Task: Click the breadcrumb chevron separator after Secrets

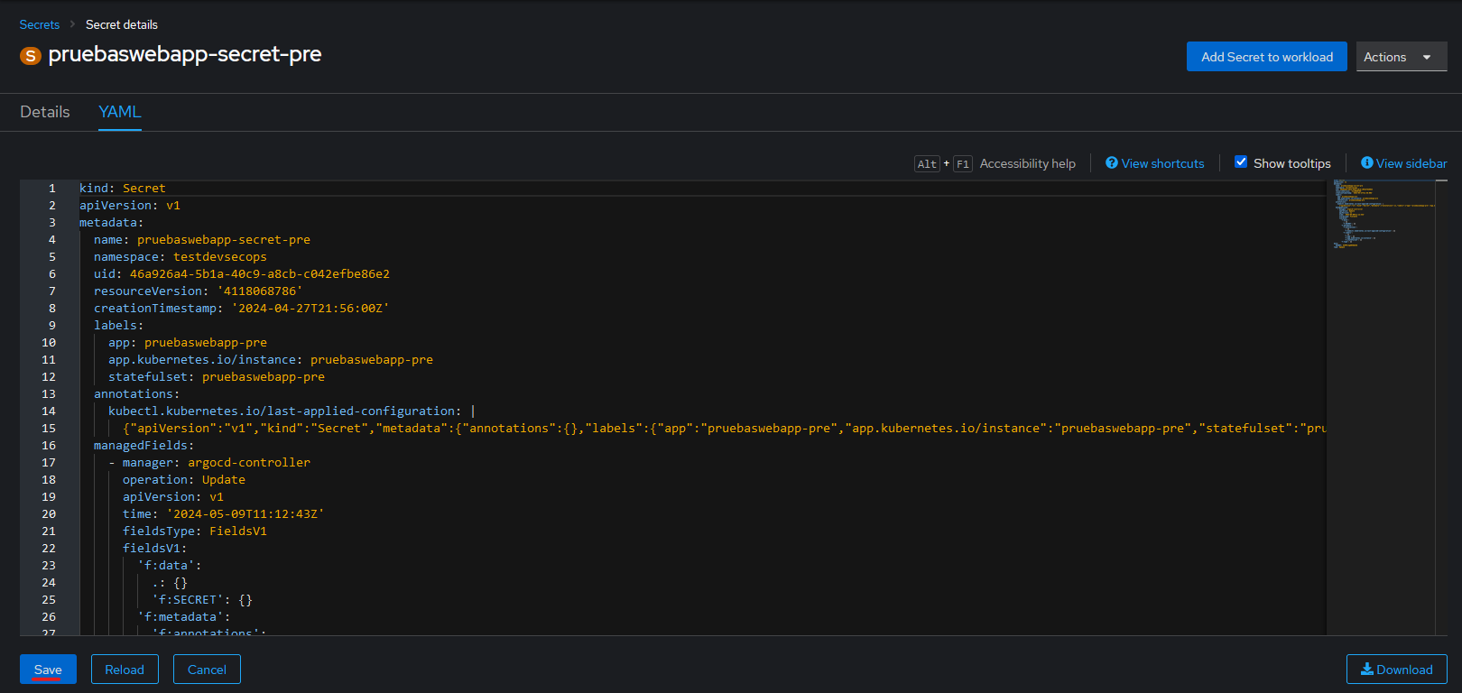Action: click(x=73, y=24)
